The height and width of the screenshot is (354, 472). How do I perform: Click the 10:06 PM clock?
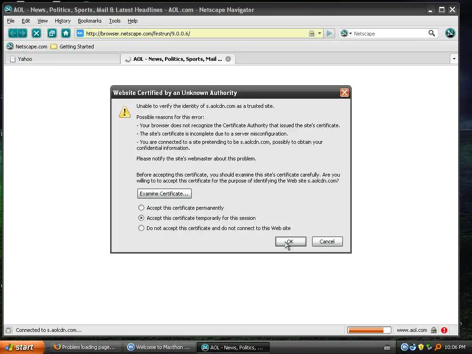(x=455, y=348)
